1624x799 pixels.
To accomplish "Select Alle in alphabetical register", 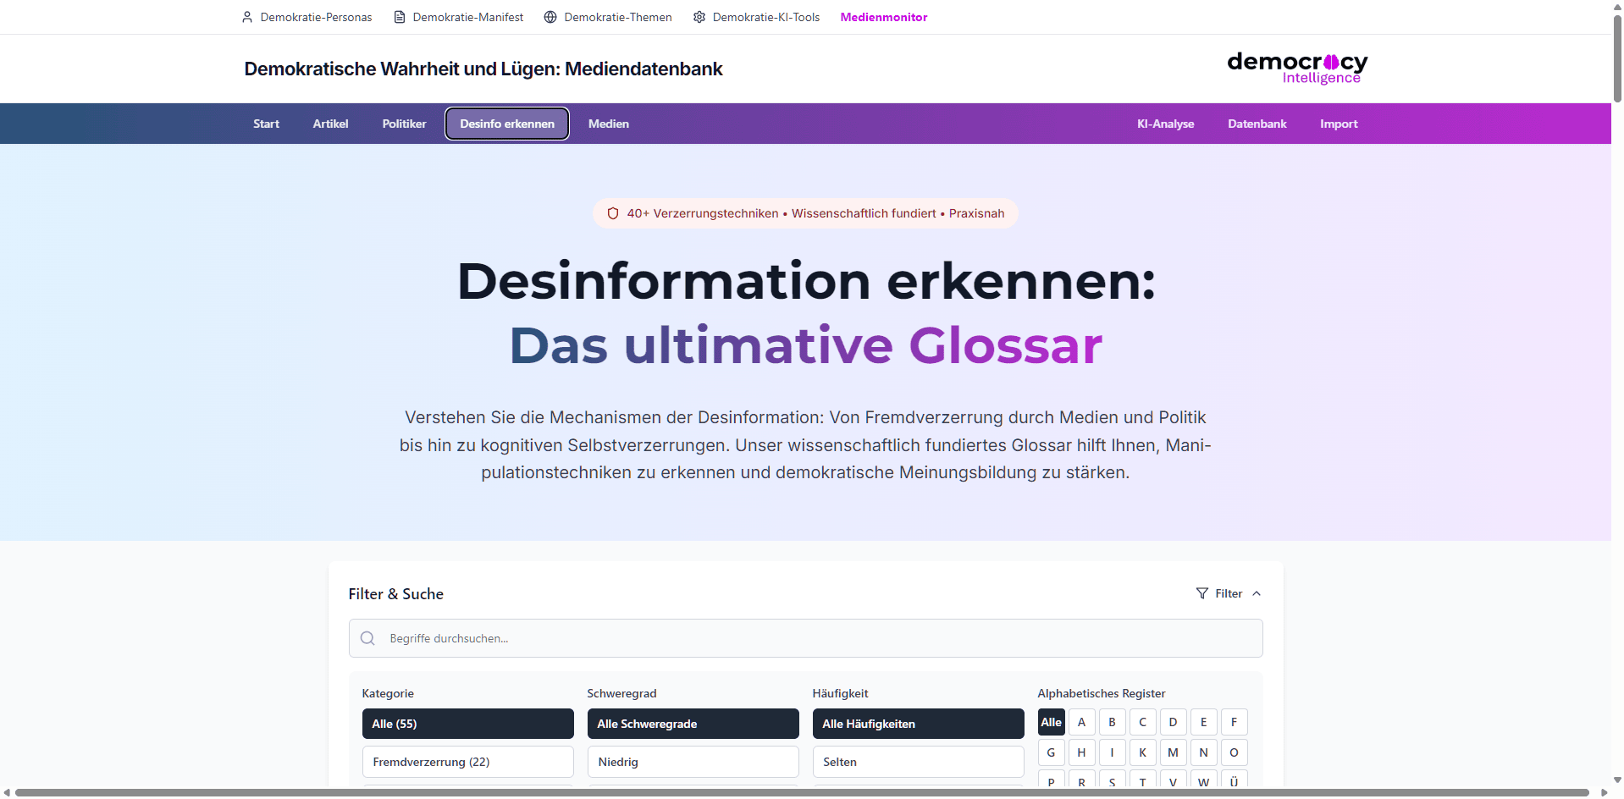I will [1051, 722].
